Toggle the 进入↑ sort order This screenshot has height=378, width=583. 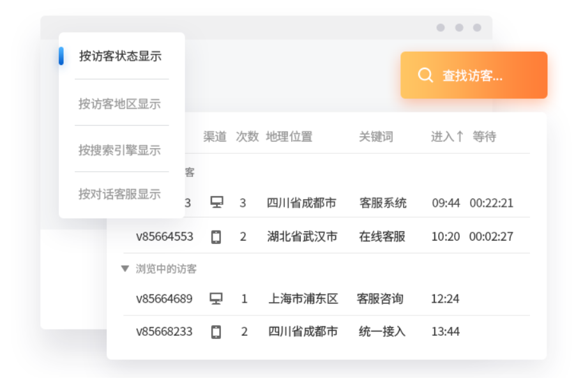coord(446,136)
